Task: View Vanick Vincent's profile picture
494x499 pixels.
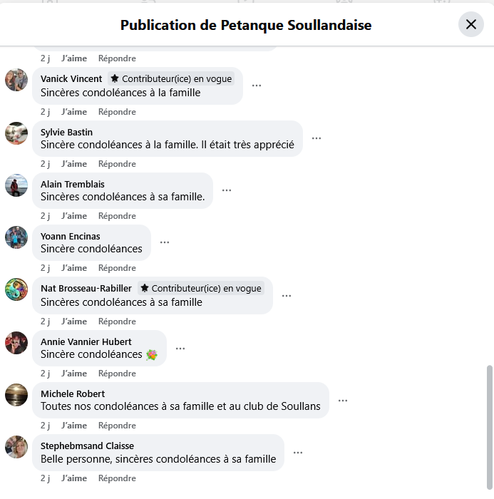Action: tap(16, 80)
